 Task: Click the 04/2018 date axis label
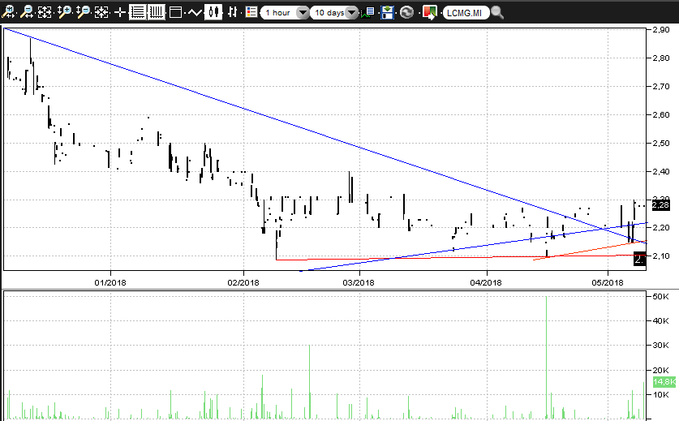485,282
